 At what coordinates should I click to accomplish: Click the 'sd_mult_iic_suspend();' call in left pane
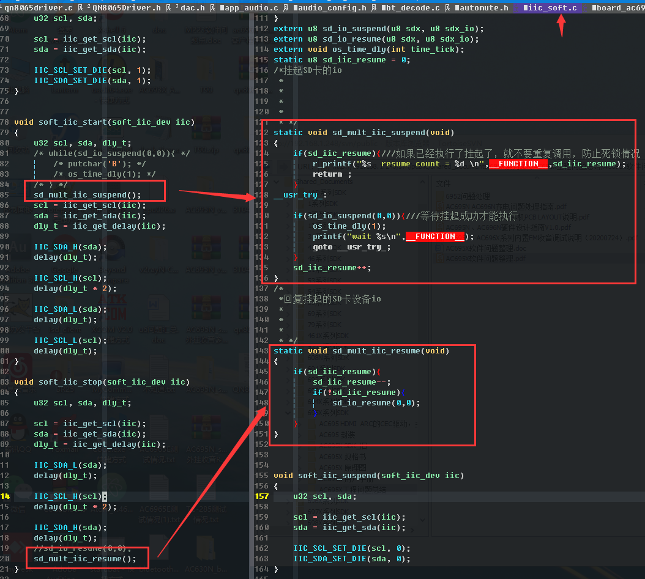point(88,195)
